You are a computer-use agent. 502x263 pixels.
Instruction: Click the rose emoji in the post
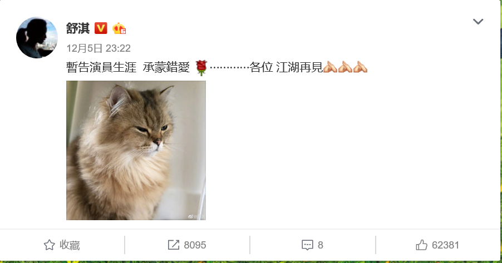coord(201,67)
